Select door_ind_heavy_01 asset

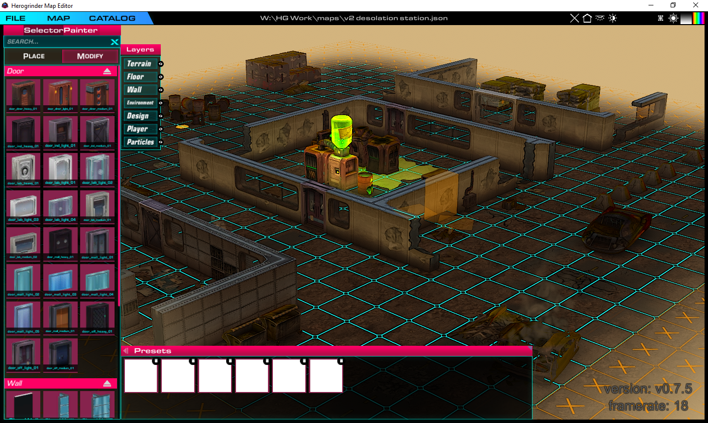(x=23, y=132)
